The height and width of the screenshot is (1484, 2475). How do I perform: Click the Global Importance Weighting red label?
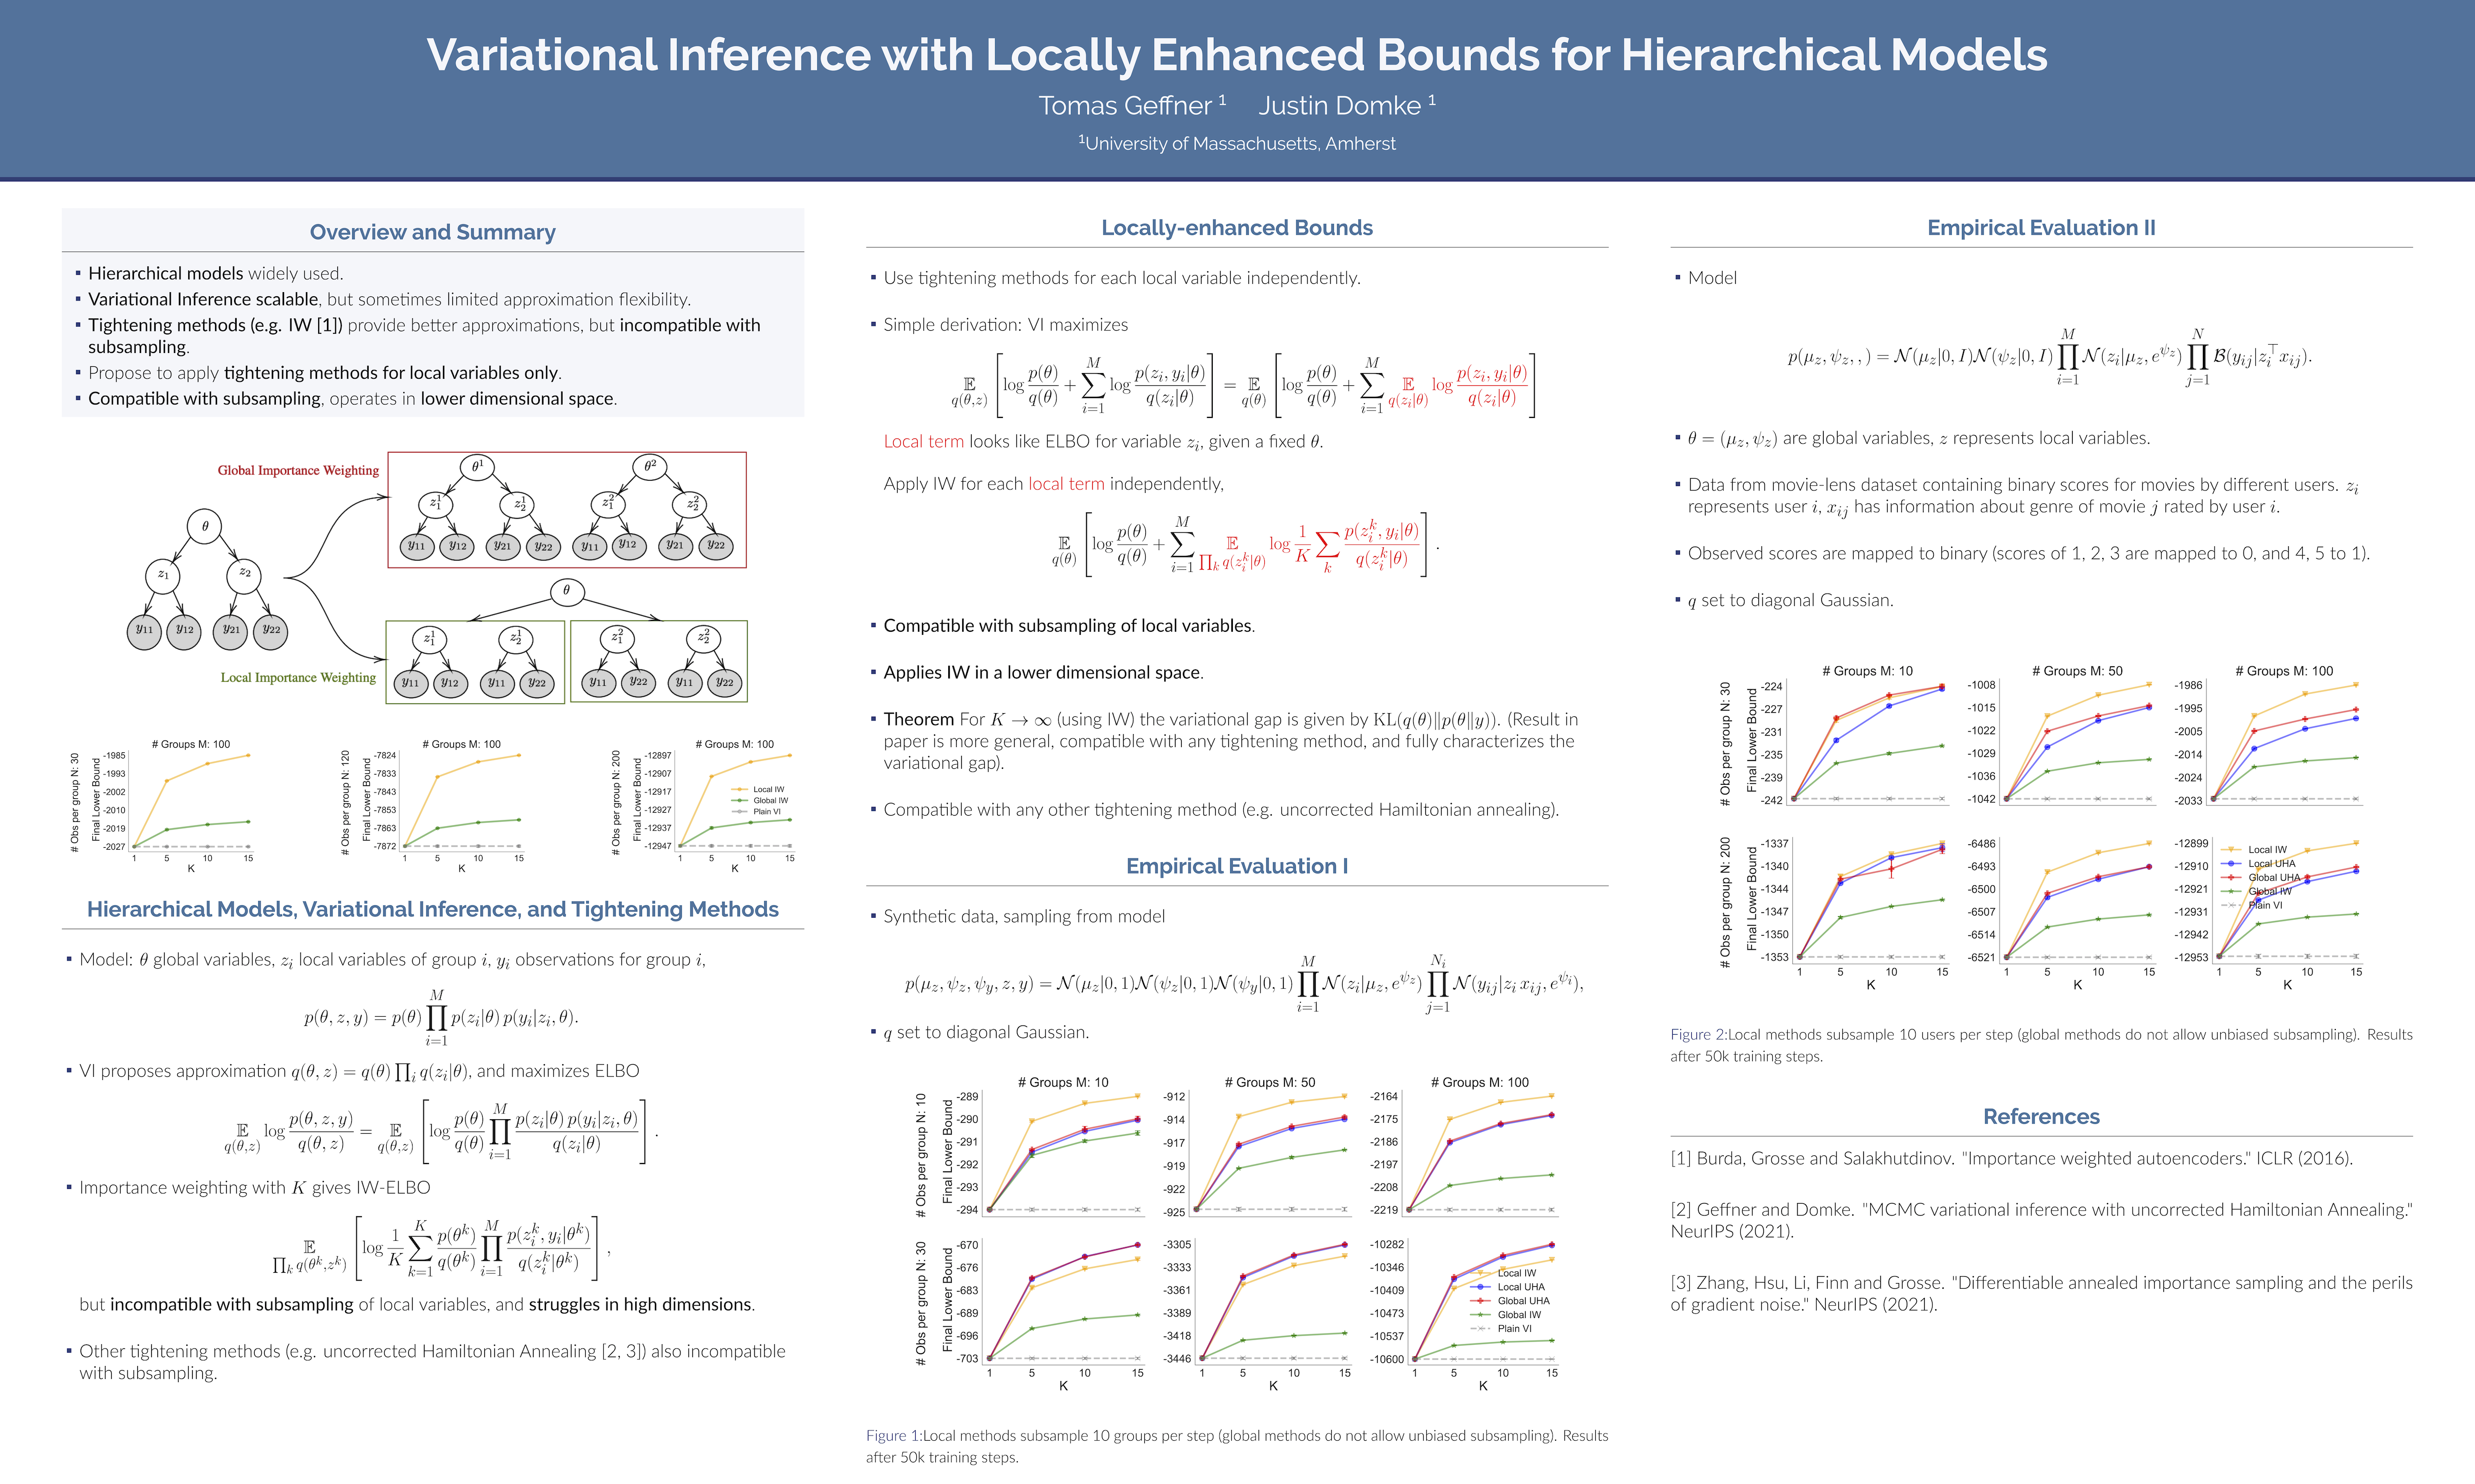298,470
